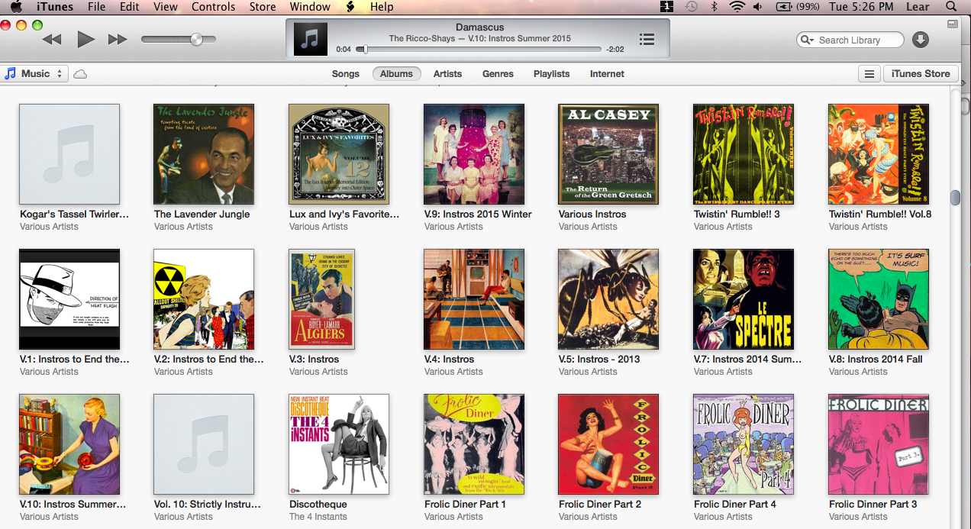
Task: Click the iTunes Store button
Action: click(x=921, y=74)
